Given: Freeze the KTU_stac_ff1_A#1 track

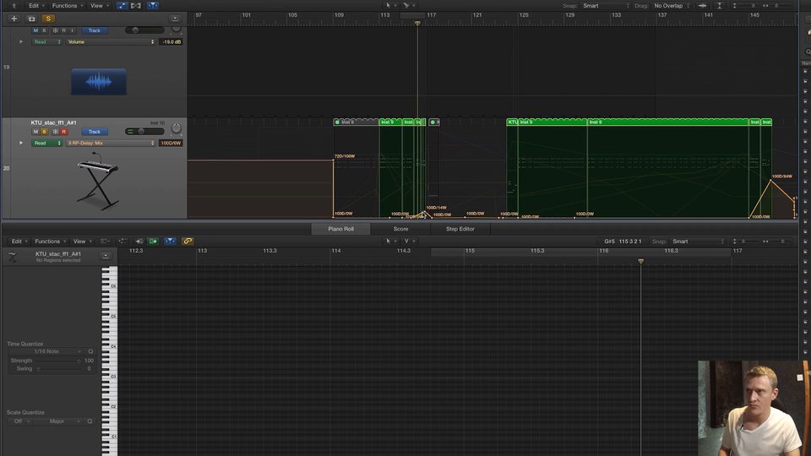Looking at the screenshot, I should coord(56,132).
